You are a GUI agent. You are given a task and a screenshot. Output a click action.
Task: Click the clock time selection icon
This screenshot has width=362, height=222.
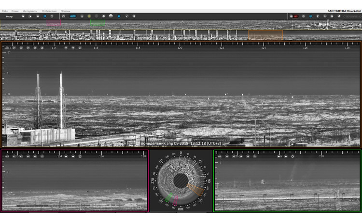52,16
